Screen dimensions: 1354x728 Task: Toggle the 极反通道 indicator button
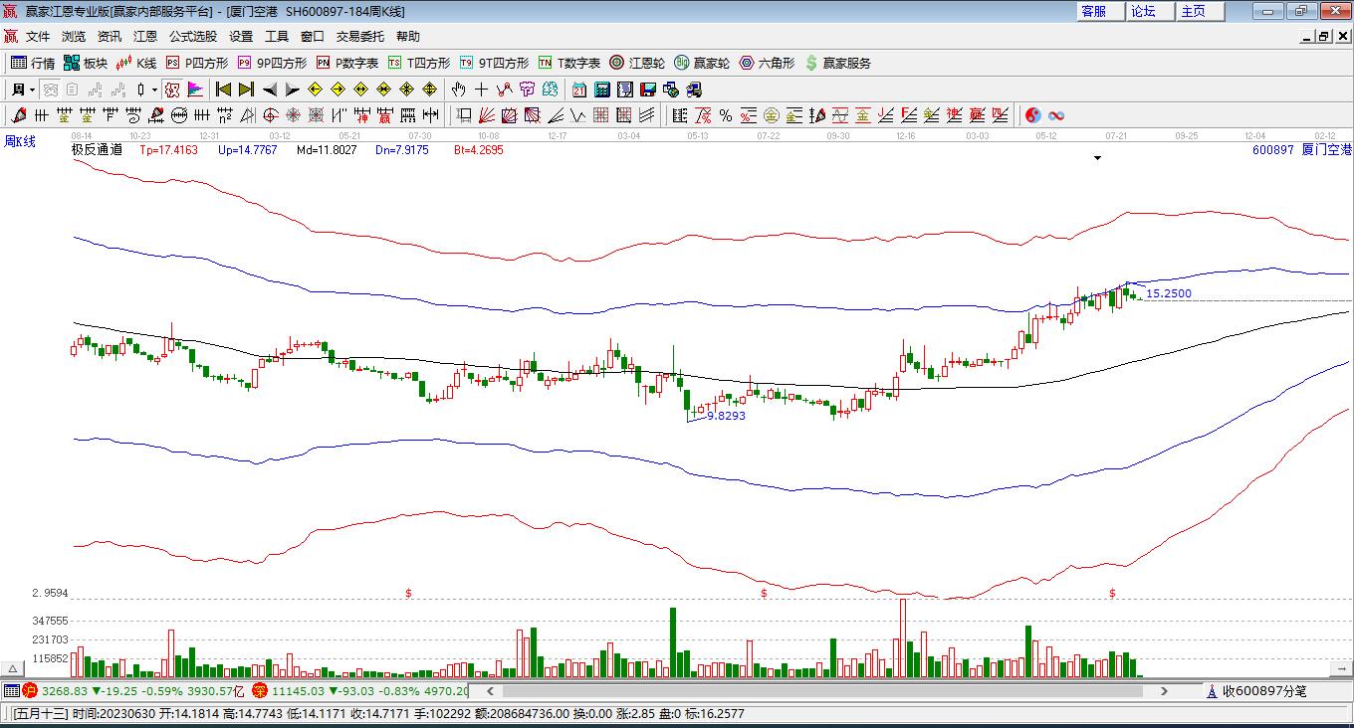click(x=97, y=150)
